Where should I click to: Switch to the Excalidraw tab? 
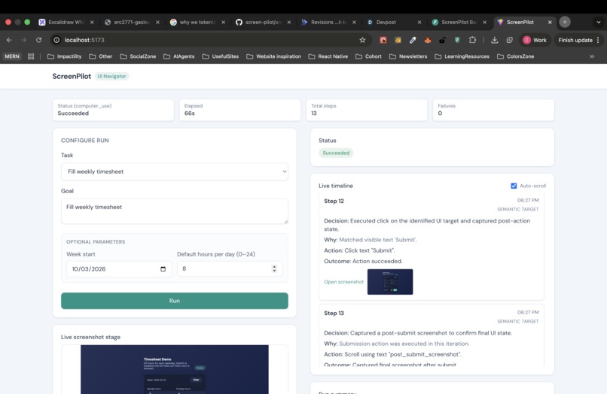click(x=66, y=22)
